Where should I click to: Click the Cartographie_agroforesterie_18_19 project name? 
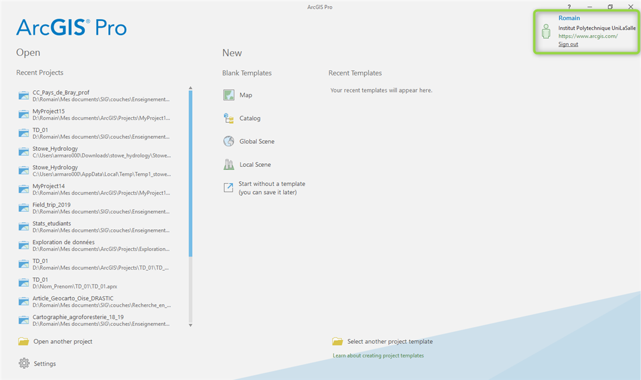point(78,316)
